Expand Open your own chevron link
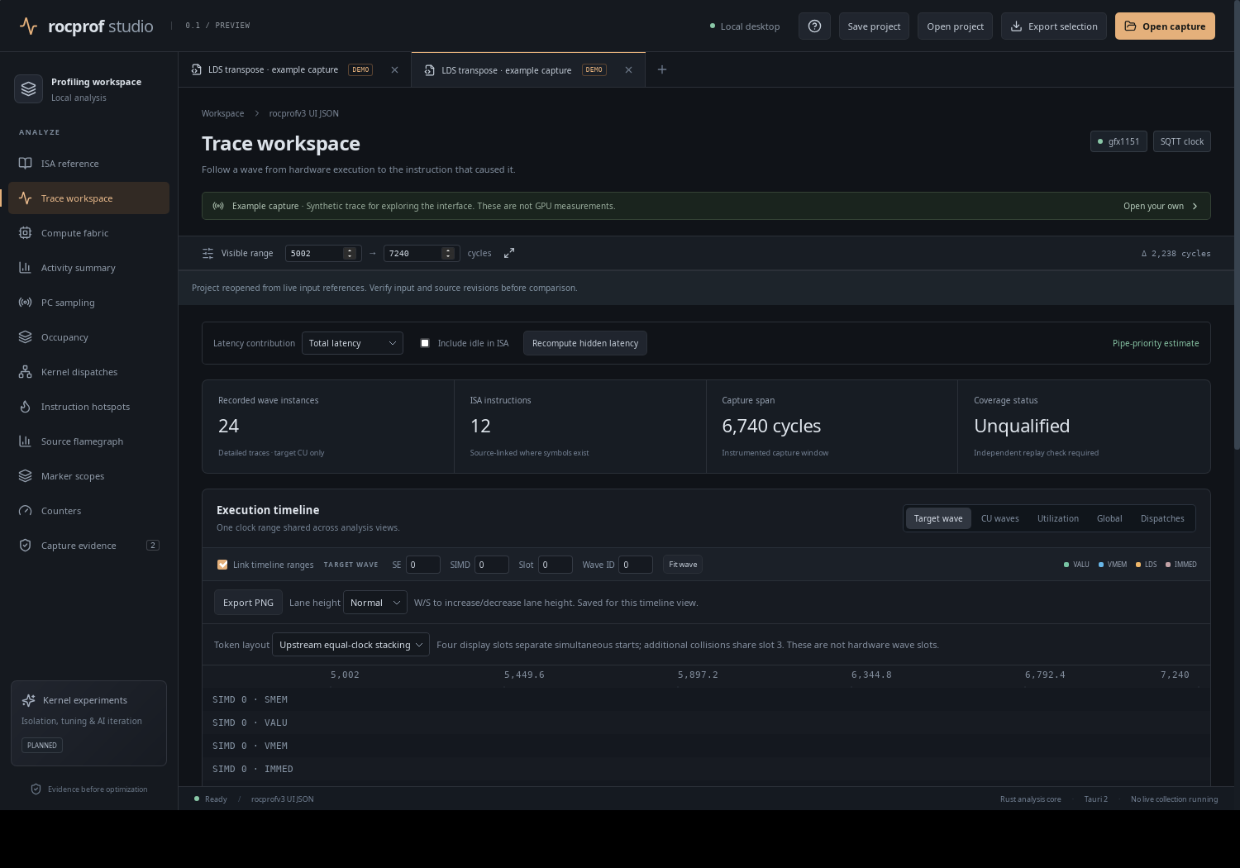This screenshot has width=1240, height=868. (1161, 206)
